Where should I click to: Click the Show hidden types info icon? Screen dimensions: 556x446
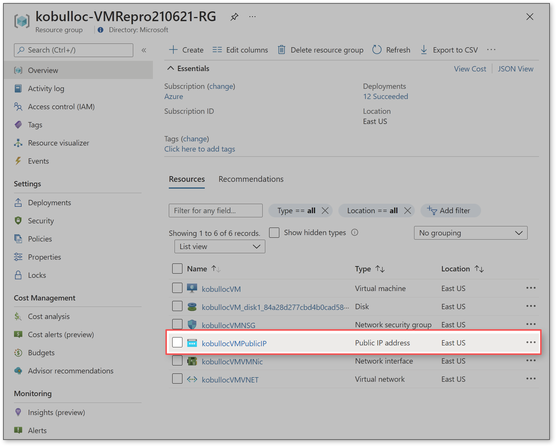coord(355,232)
